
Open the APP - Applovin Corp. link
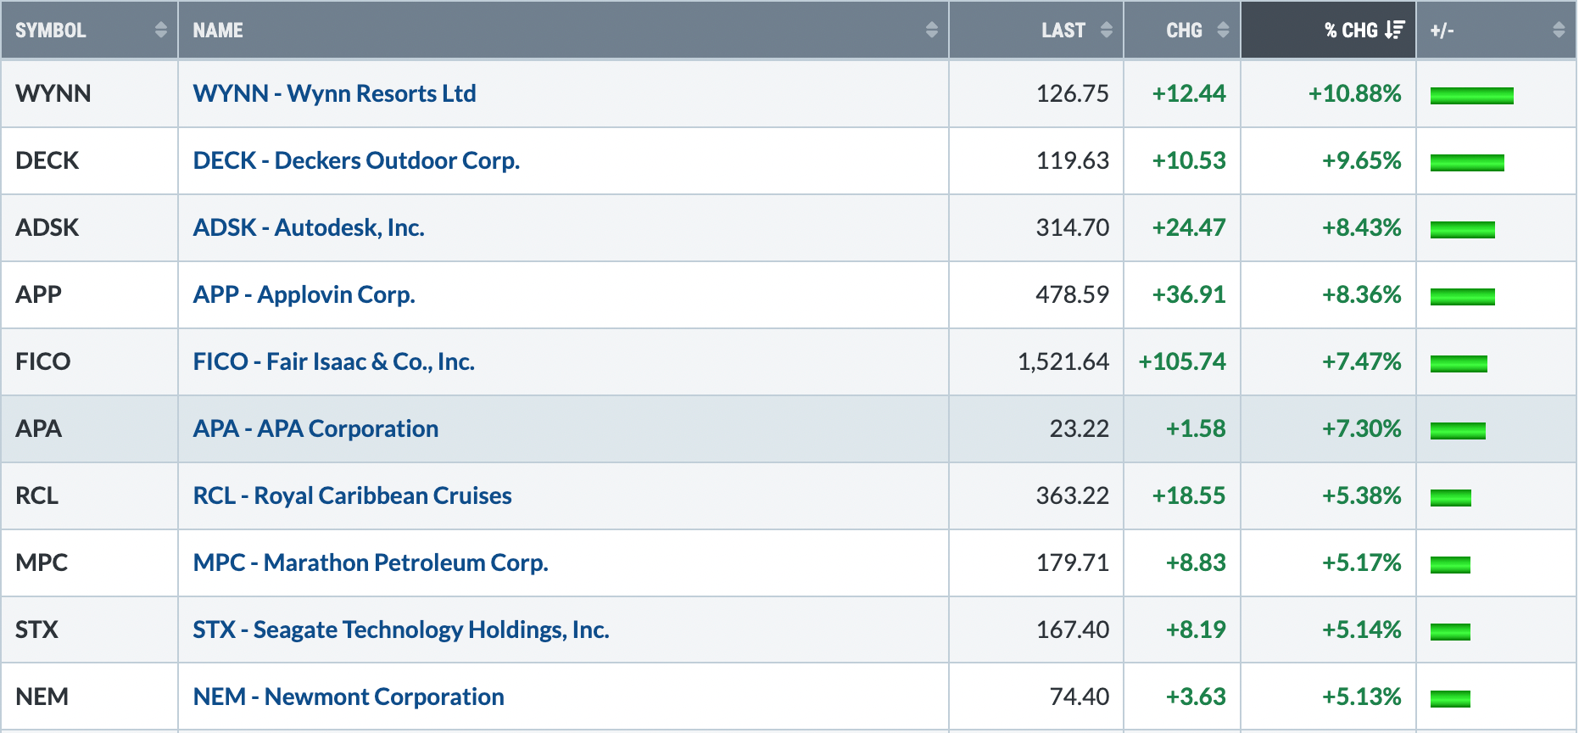click(x=304, y=294)
